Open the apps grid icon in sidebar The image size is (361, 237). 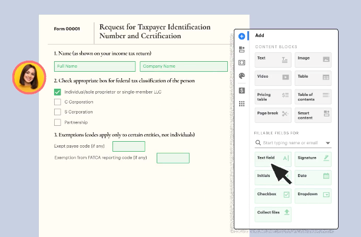(x=241, y=104)
